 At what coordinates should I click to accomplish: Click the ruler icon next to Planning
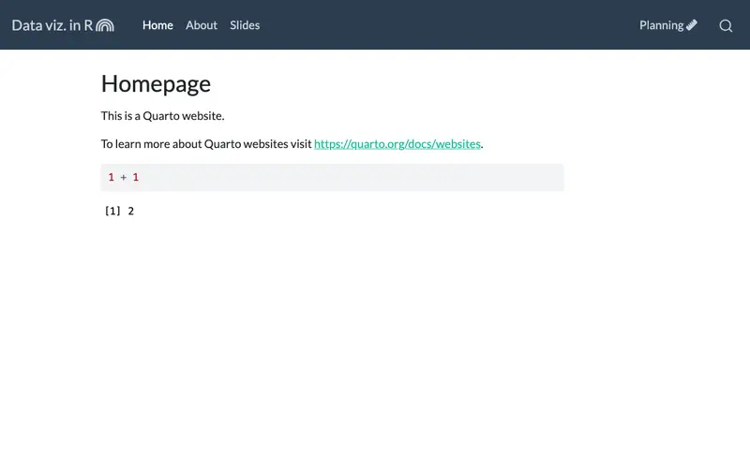coord(692,25)
